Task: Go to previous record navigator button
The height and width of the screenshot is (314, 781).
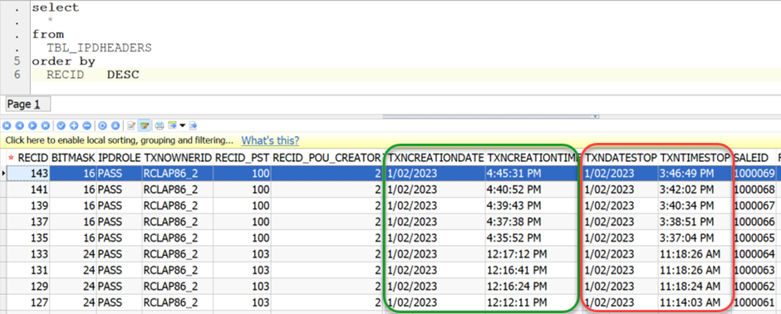Action: [19, 125]
